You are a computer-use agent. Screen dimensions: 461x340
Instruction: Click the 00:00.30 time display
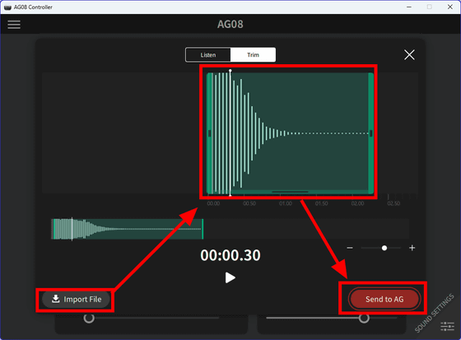pos(230,255)
